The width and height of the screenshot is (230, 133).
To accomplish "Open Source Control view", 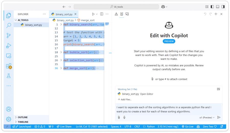I will 9,35.
